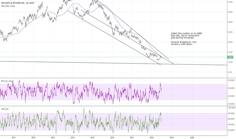This screenshot has width=236, height=139.
Task: Click the 2011 time axis label
Action: pyautogui.click(x=13, y=137)
